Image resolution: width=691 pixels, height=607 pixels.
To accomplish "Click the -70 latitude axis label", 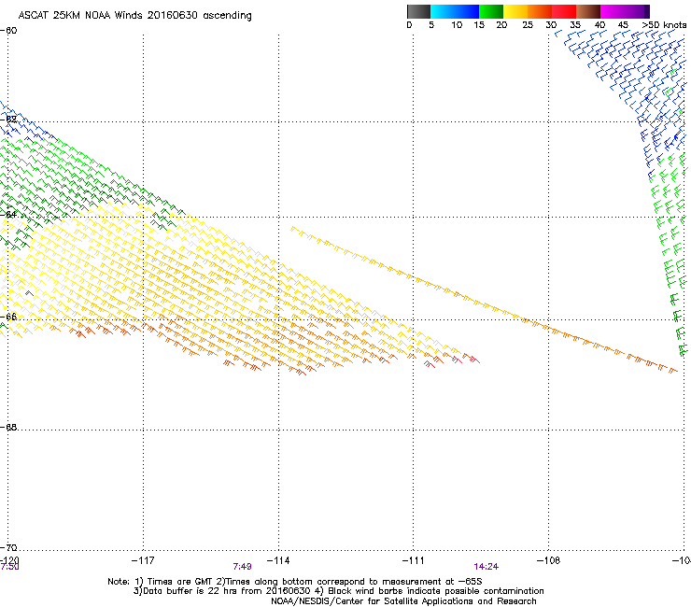I will click(x=8, y=547).
